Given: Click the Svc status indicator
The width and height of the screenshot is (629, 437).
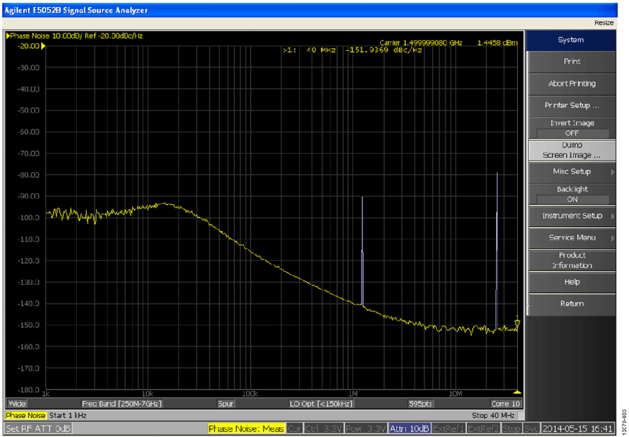Looking at the screenshot, I should [530, 429].
